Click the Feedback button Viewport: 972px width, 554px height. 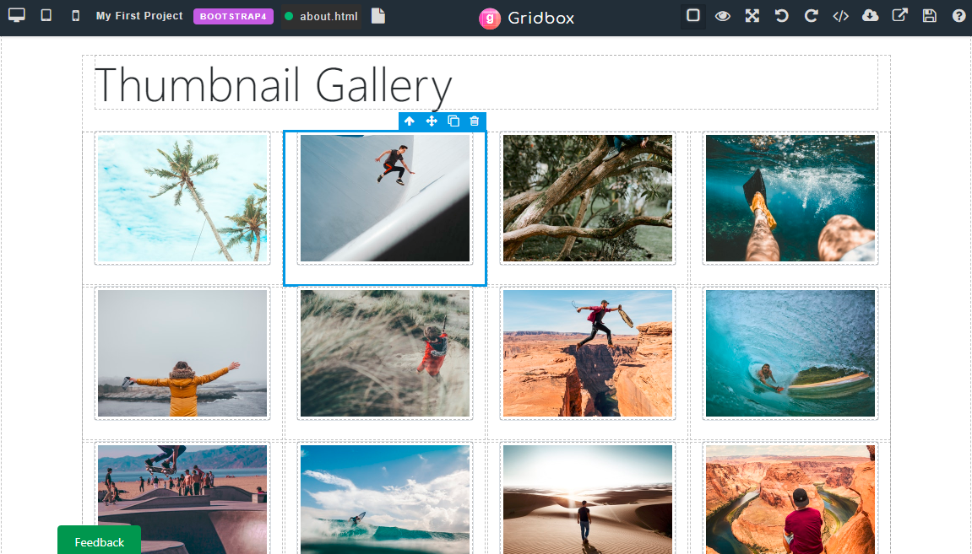click(x=99, y=541)
